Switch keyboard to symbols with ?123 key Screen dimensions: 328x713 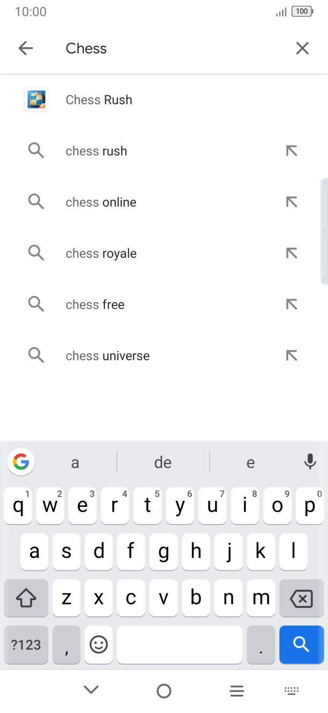25,645
